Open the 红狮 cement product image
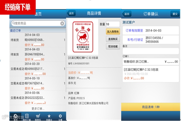181x121 pixels. (83, 37)
